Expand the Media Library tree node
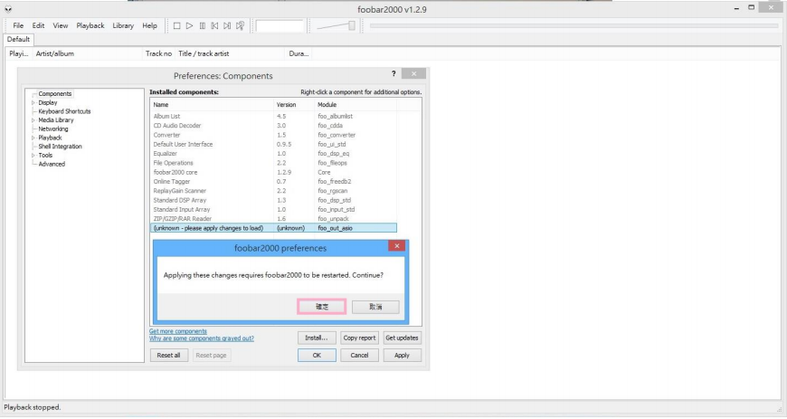Image resolution: width=787 pixels, height=419 pixels. 33,120
